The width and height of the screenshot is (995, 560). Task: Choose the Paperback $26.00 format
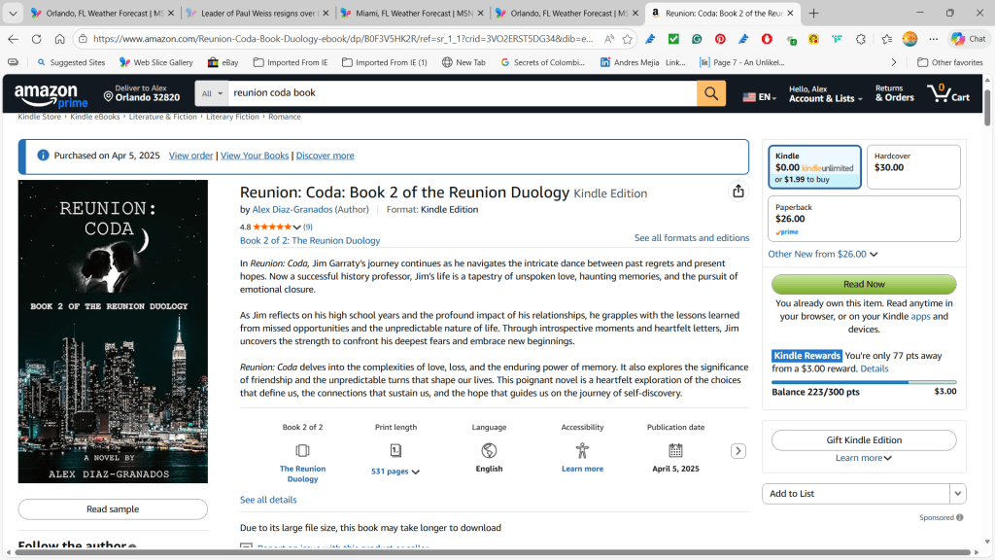[864, 219]
